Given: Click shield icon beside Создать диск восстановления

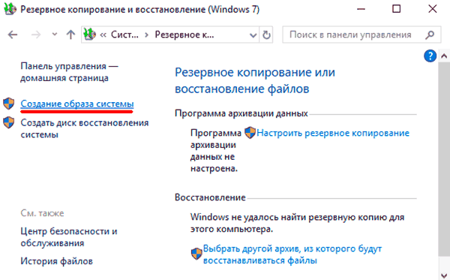Looking at the screenshot, I should coord(8,122).
